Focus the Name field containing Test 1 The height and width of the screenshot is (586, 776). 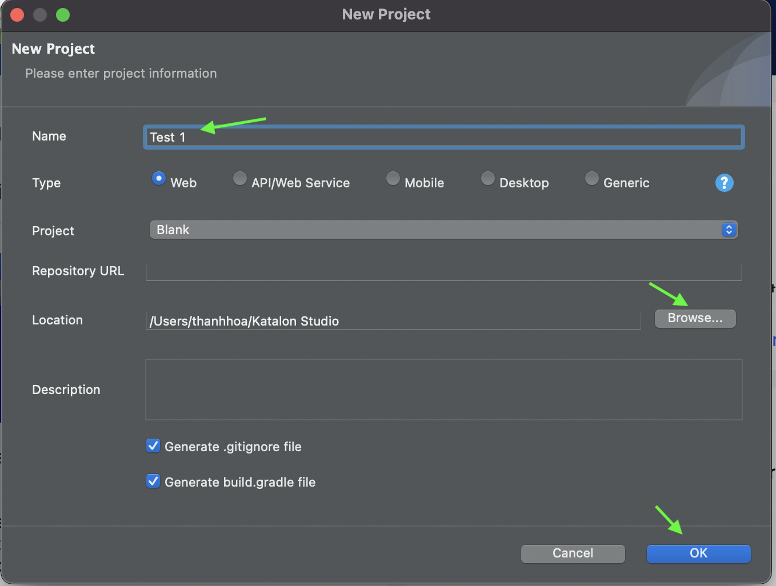point(443,137)
